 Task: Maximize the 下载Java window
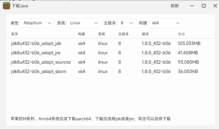tap(204, 6)
